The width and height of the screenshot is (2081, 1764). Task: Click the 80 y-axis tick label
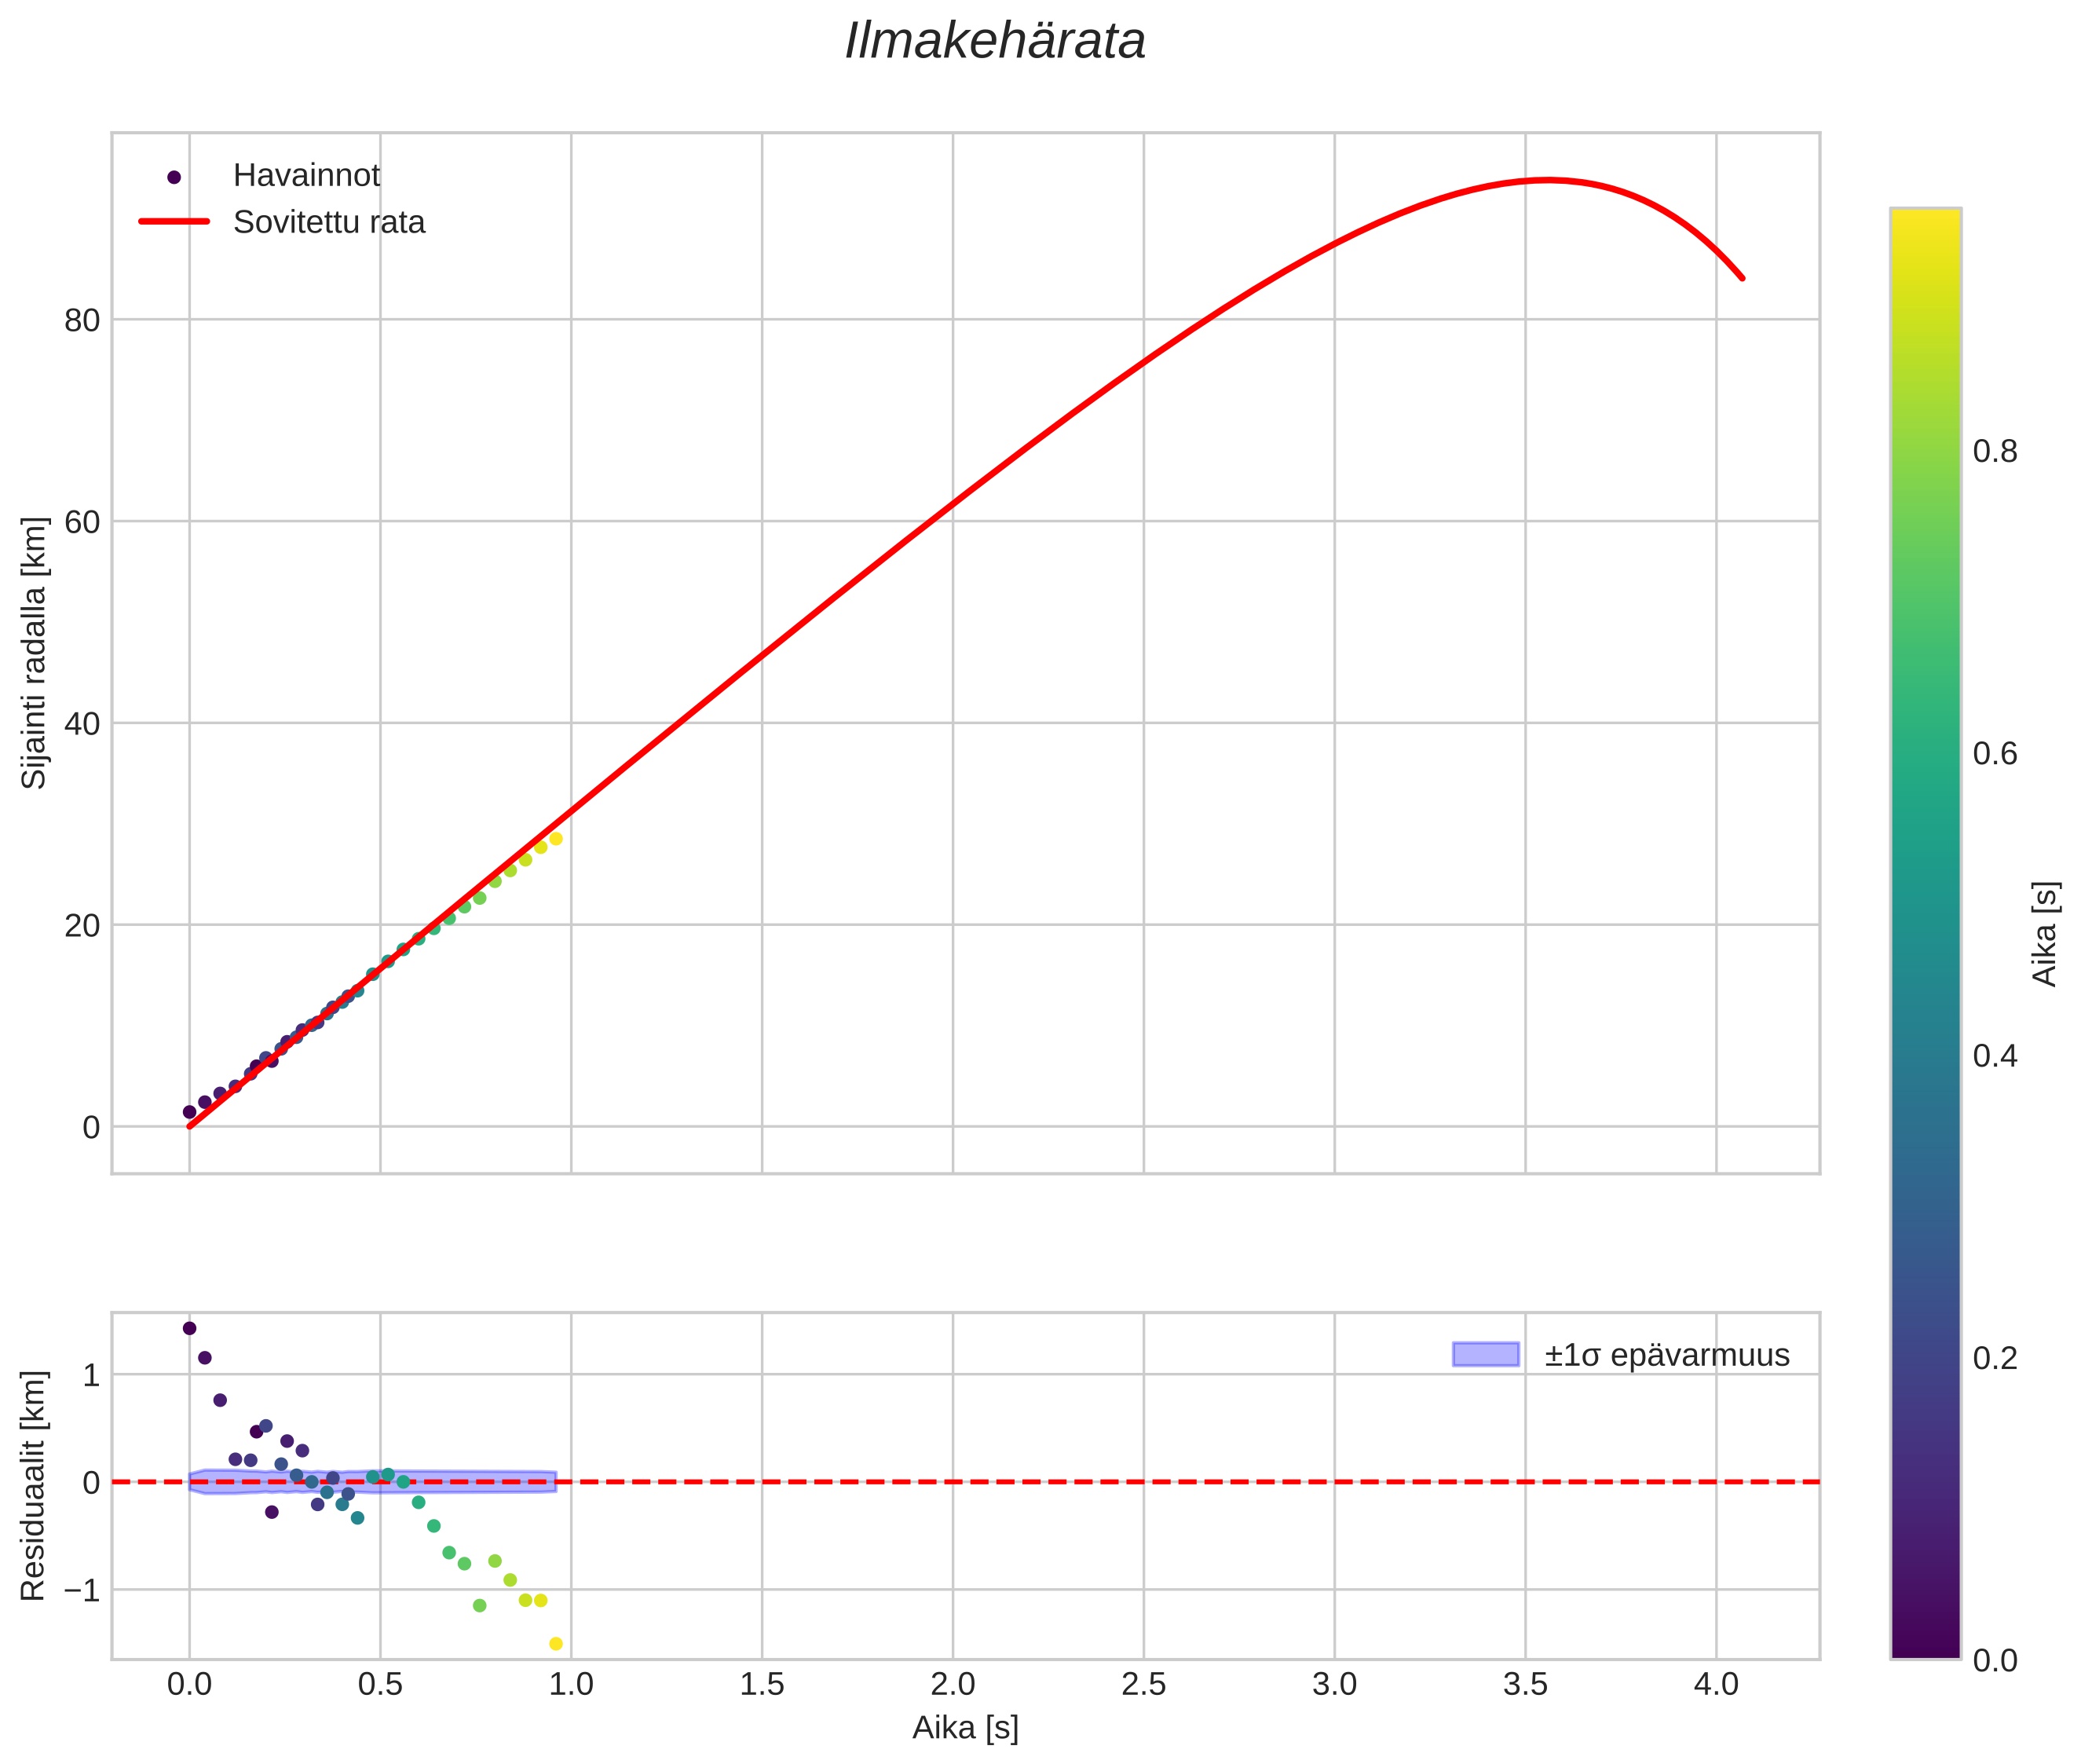pos(82,320)
